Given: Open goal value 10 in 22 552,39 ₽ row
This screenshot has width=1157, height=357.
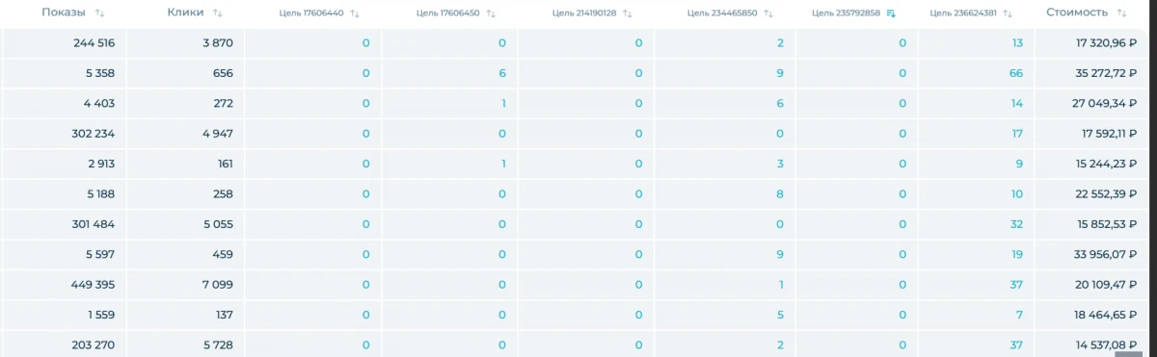Looking at the screenshot, I should pyautogui.click(x=1017, y=193).
